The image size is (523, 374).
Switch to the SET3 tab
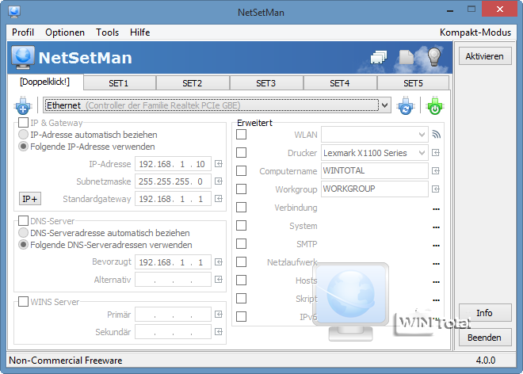(x=266, y=83)
